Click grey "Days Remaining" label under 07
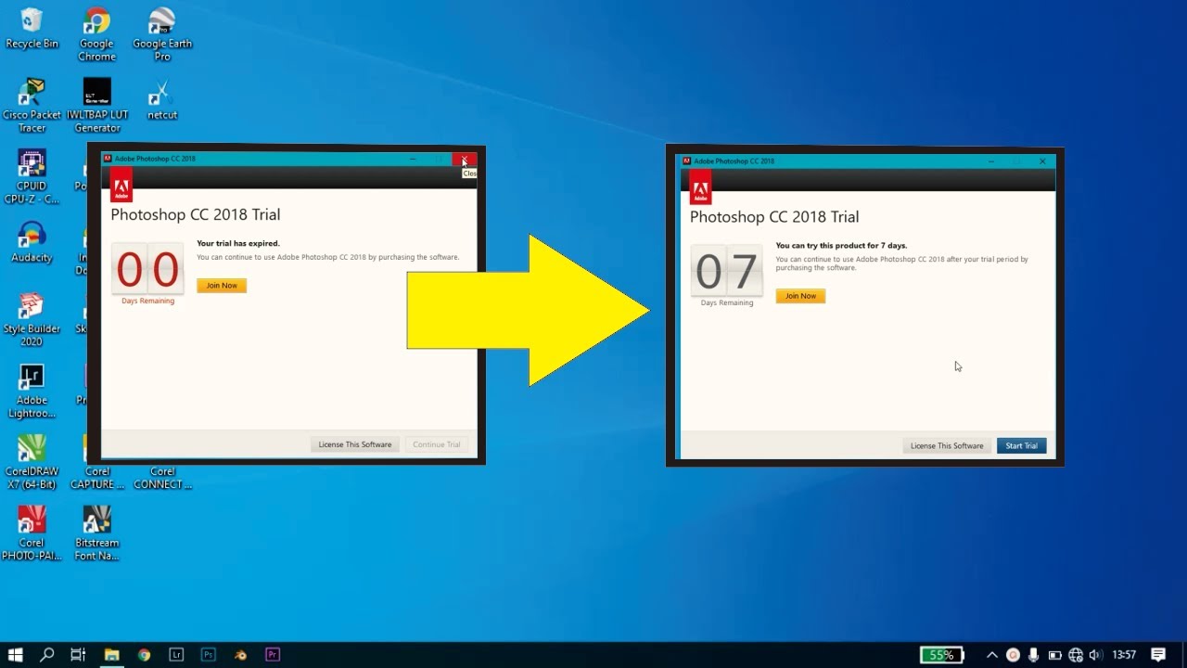 pos(727,303)
